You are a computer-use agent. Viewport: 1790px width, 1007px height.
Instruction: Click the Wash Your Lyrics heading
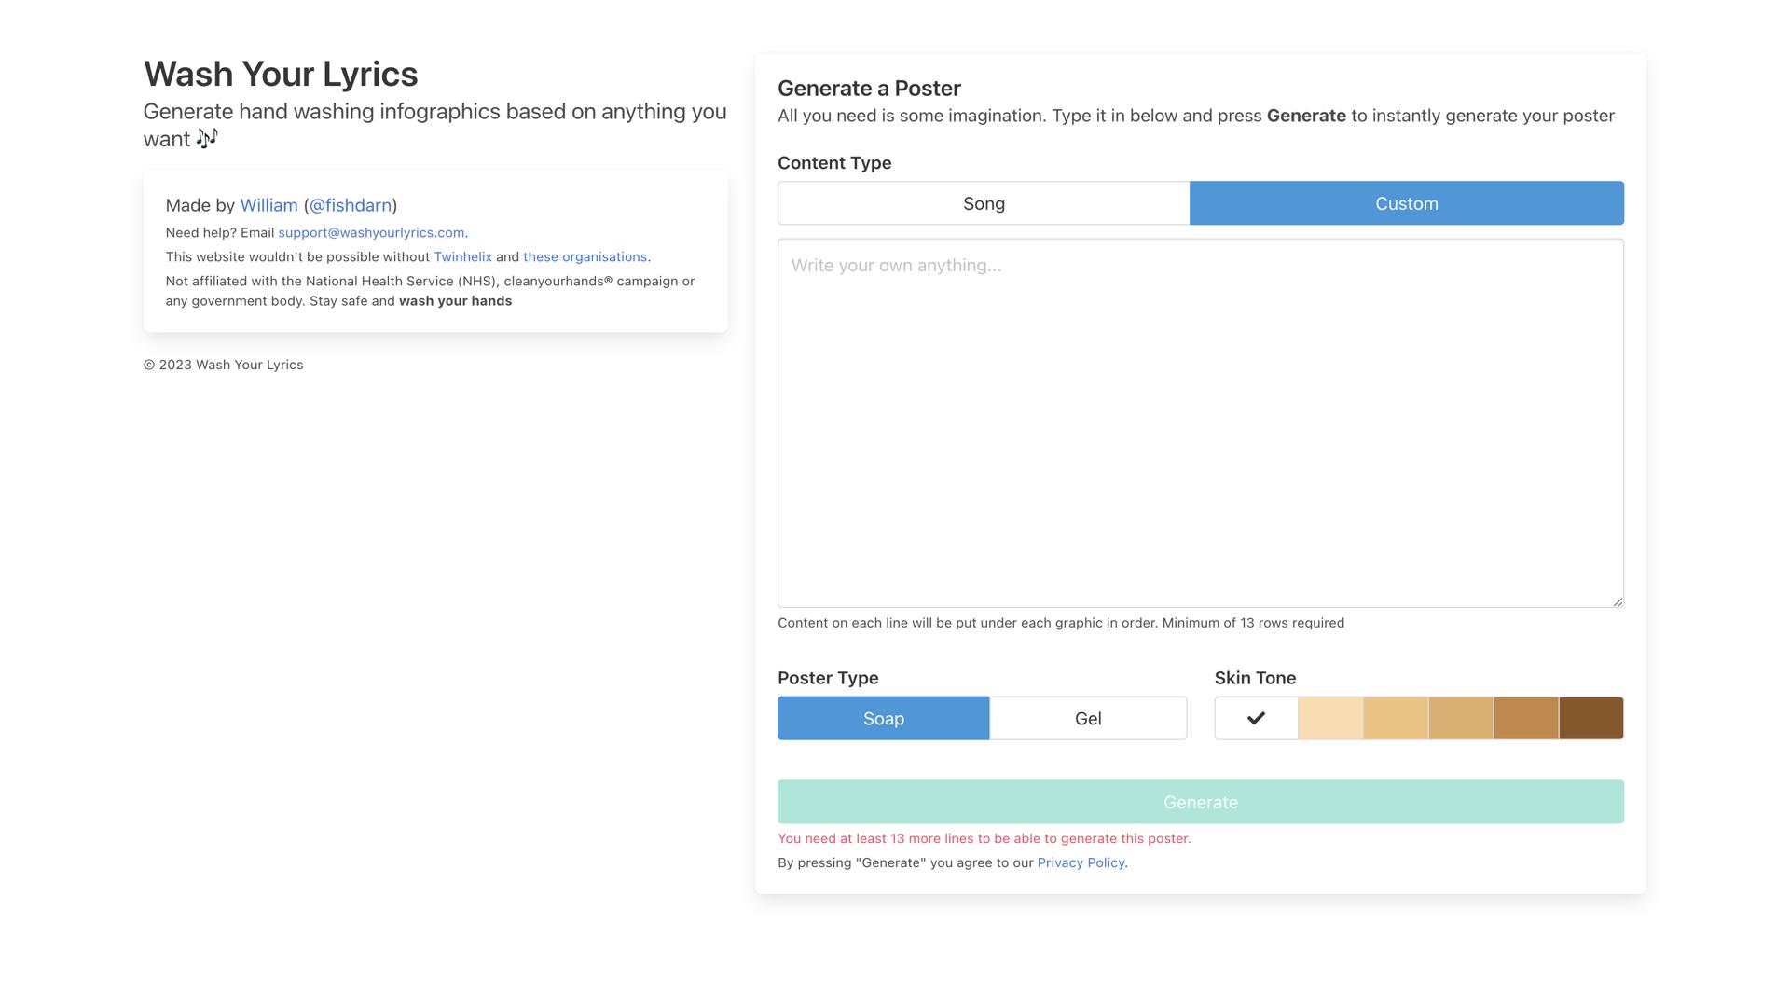(281, 75)
